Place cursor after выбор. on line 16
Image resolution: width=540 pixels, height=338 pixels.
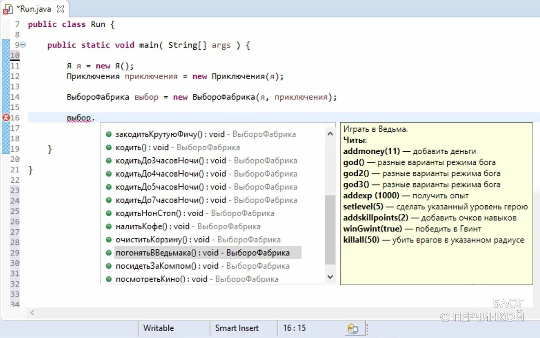coord(96,118)
